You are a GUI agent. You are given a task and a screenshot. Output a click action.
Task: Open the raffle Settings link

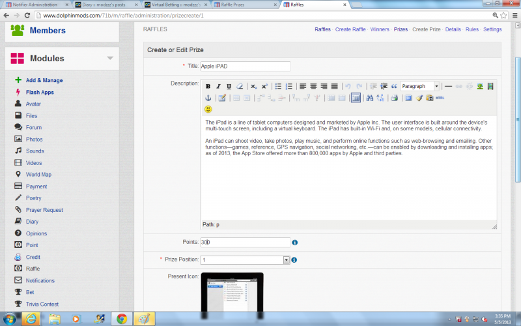(492, 29)
